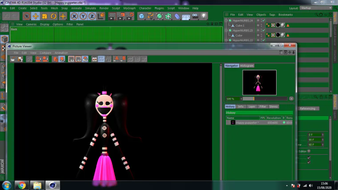Open Tags menu in Object Manager
The width and height of the screenshot is (338, 190).
(272, 15)
